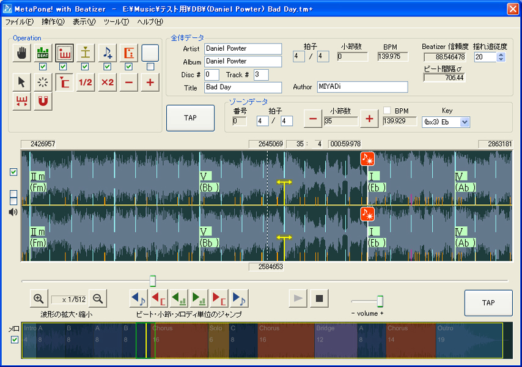Select the arrow pointer tool
522x367 pixels.
click(x=21, y=82)
